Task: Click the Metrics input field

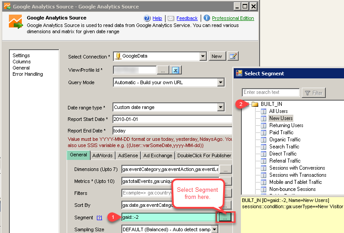Action: (147, 182)
